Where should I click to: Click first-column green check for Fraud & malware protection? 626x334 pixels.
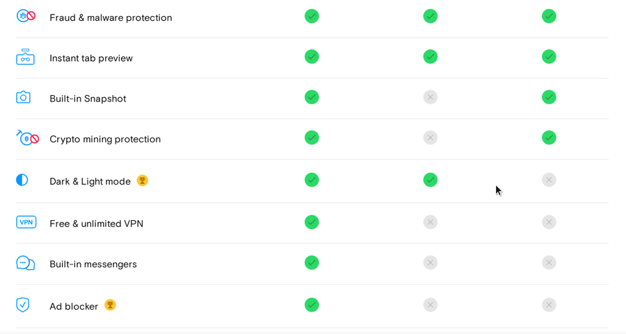(312, 17)
